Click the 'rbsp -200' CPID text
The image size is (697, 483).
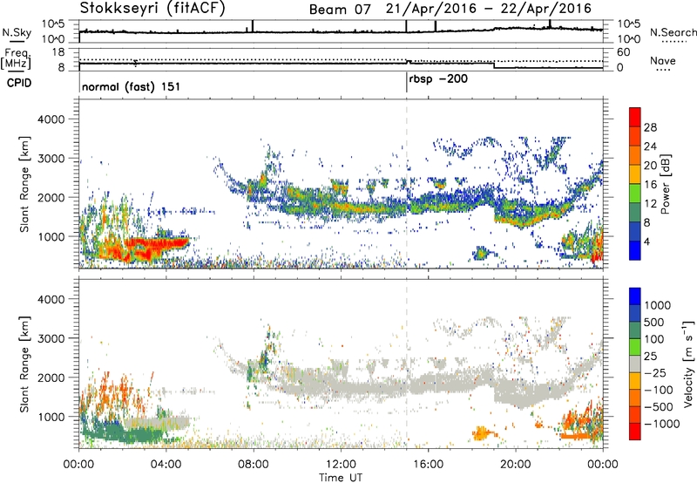point(438,79)
